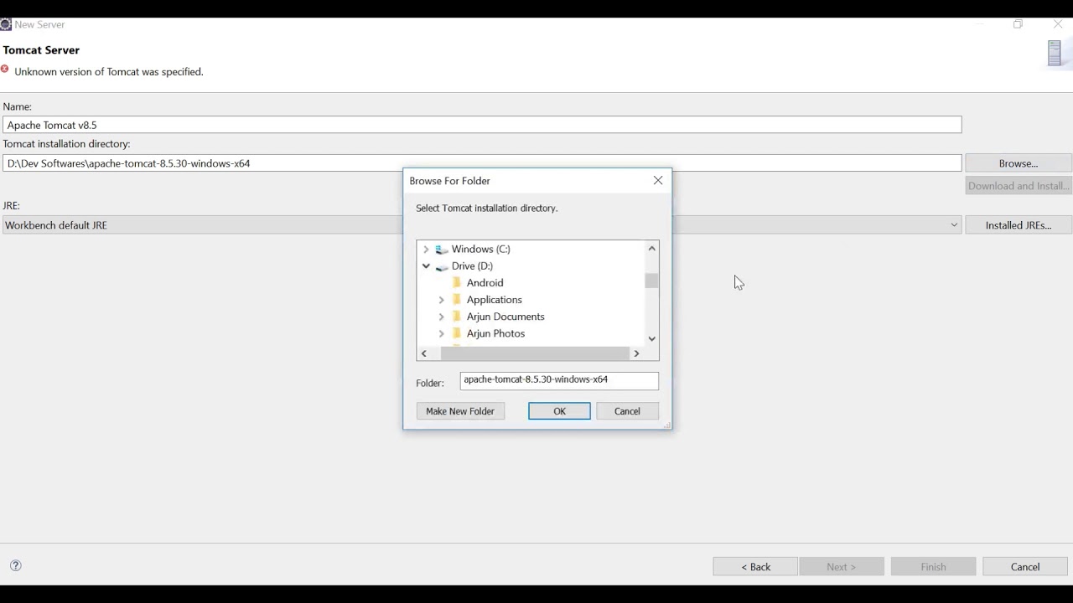Click the horizontal scrollbar thumb in folder tree
The height and width of the screenshot is (603, 1073).
click(535, 353)
